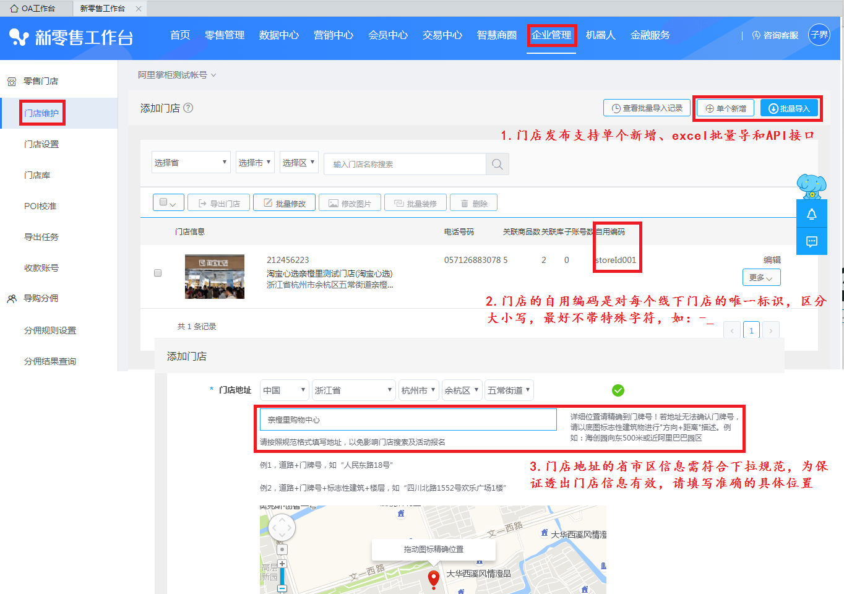This screenshot has height=594, width=844.
Task: Click the map pan direction control
Action: coord(282,528)
